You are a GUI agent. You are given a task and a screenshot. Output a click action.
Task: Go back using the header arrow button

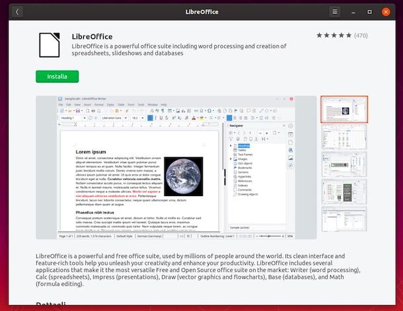click(17, 12)
